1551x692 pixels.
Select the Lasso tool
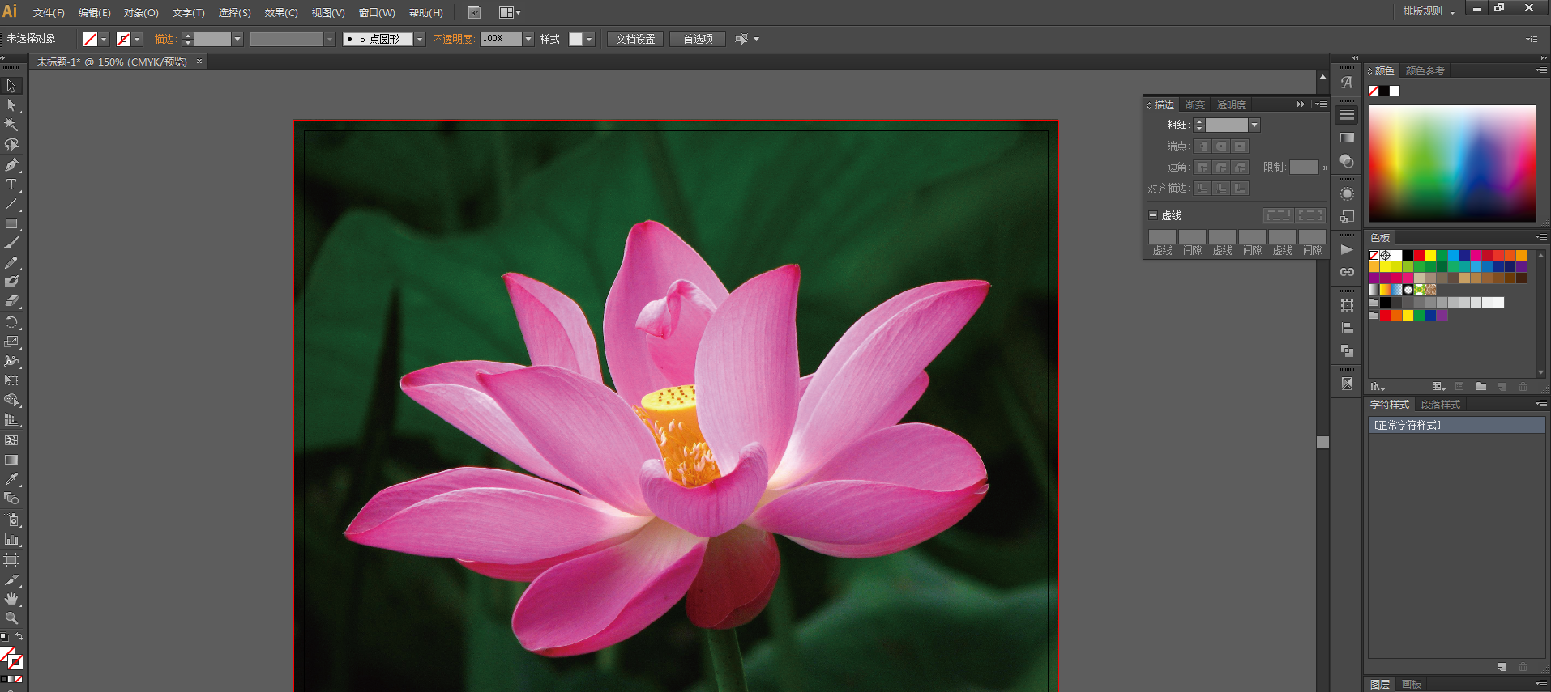(11, 145)
